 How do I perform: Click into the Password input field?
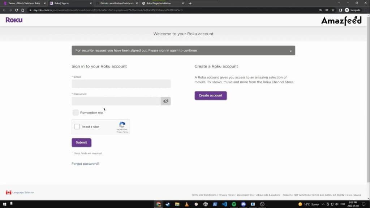(116, 101)
